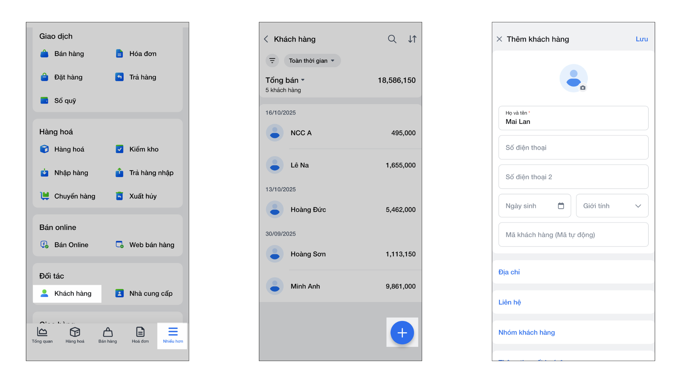Click the back arrow beside Khách hàng
681x383 pixels.
(x=266, y=39)
